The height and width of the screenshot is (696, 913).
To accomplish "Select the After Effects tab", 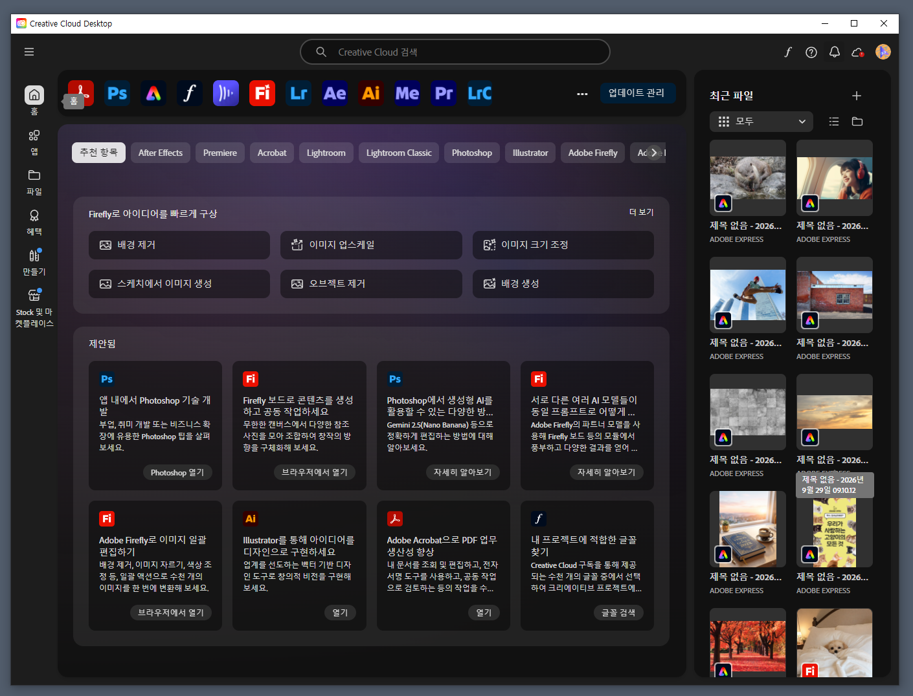I will pos(161,153).
